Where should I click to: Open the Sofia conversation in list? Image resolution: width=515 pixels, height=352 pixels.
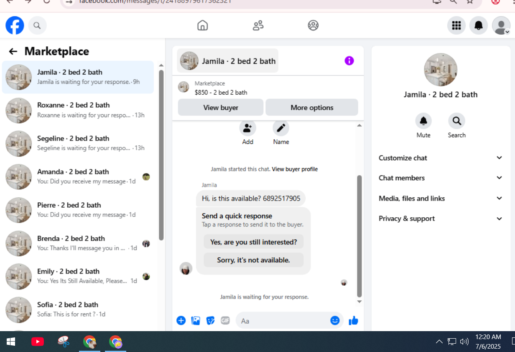(x=78, y=309)
